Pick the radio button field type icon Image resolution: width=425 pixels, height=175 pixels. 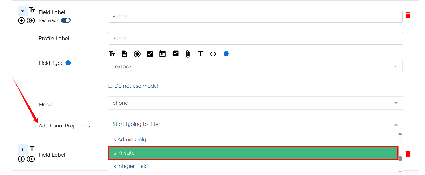click(137, 54)
